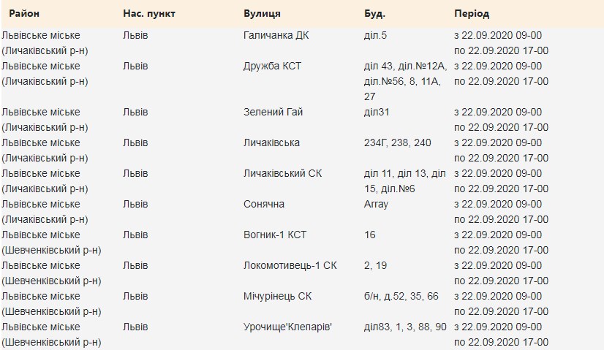Click the Нас. пункт column header

coord(148,14)
